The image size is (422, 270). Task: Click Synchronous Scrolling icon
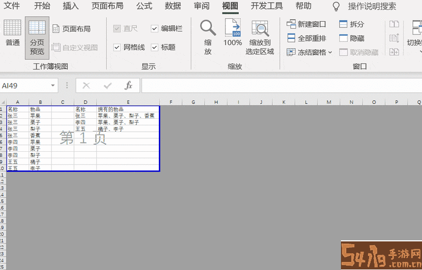[394, 38]
